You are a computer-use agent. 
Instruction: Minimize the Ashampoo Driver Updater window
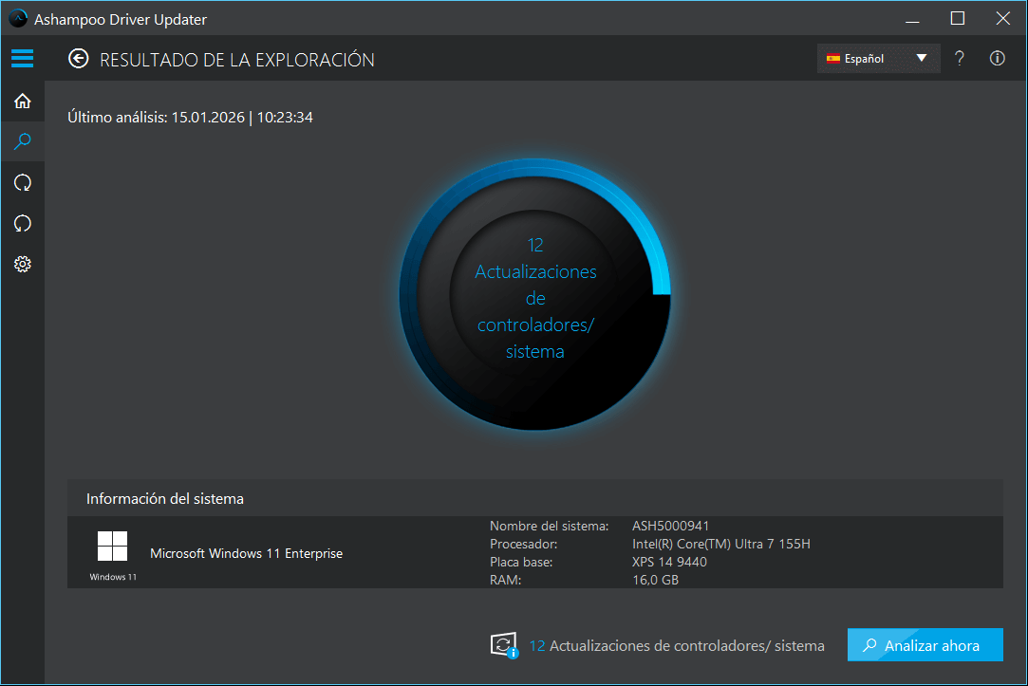(x=912, y=19)
